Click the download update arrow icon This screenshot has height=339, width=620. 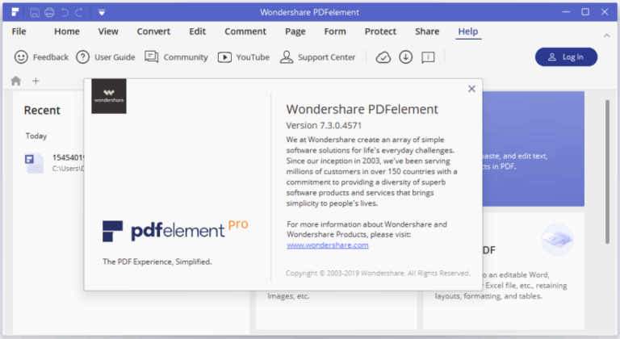[406, 57]
